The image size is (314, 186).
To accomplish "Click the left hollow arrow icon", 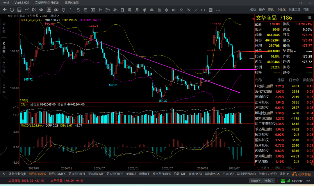I will coord(167,10).
